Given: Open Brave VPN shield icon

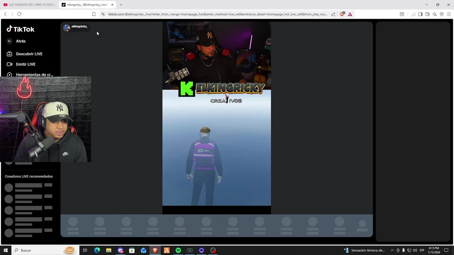Looking at the screenshot, I should (442, 14).
